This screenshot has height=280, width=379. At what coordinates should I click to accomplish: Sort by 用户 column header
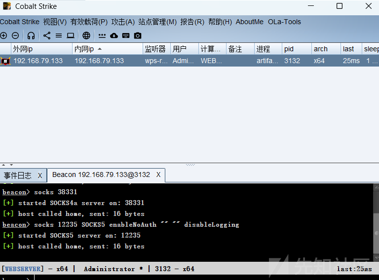point(185,49)
